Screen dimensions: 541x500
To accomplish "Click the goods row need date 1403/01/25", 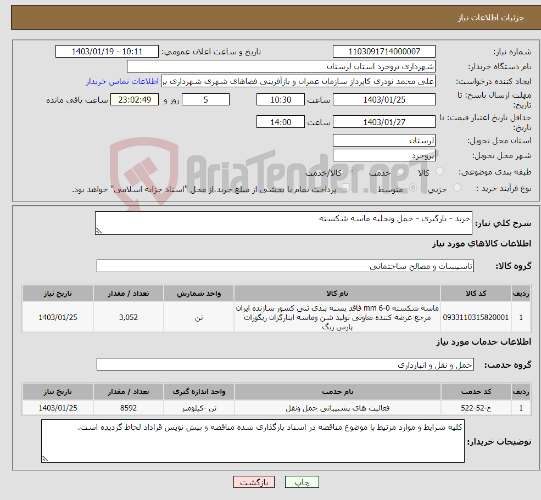I will coord(58,317).
